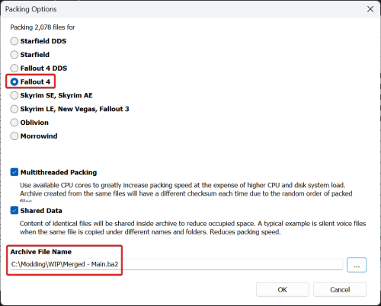The height and width of the screenshot is (306, 381).
Task: Close the Packing Options window
Action: pyautogui.click(x=370, y=9)
